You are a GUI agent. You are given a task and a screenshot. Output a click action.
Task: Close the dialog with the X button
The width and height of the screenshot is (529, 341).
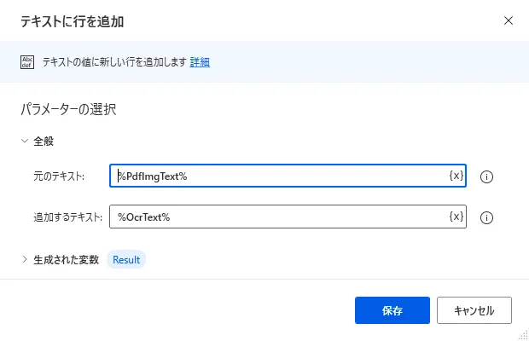point(509,20)
